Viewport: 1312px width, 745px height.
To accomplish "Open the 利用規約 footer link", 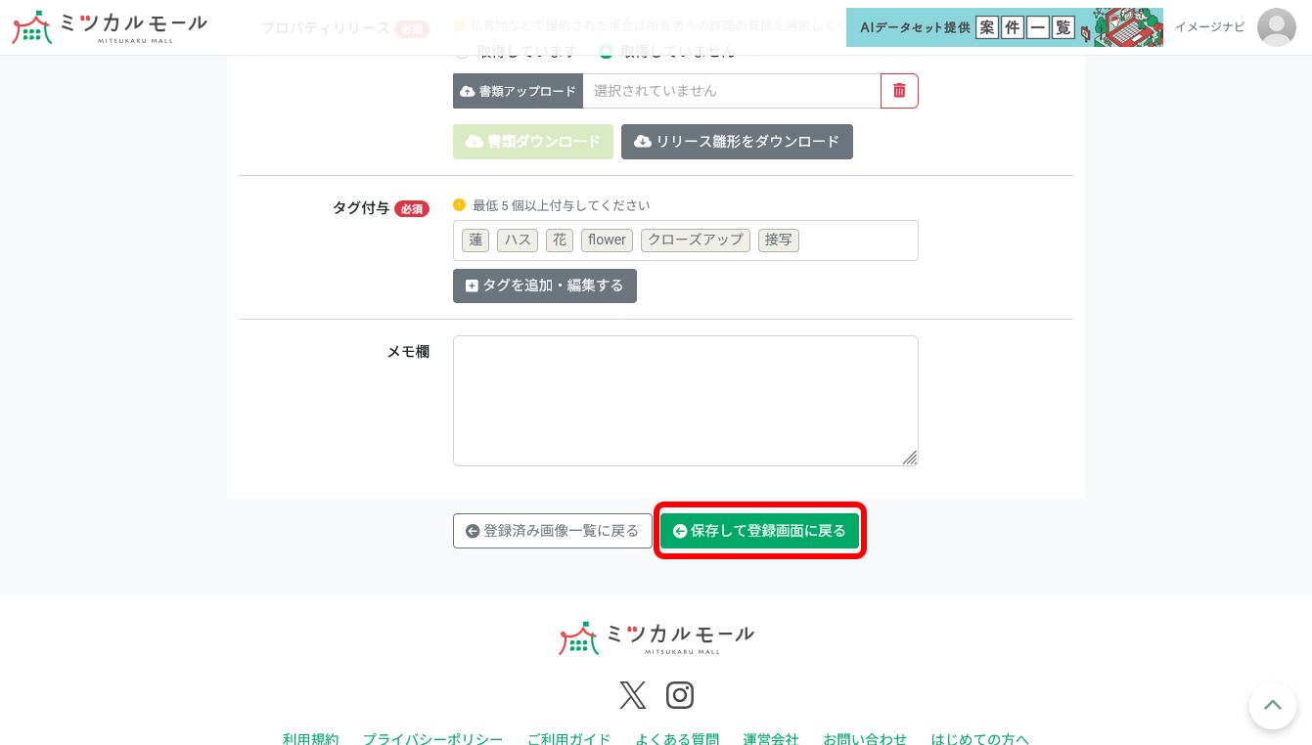I will tap(310, 739).
